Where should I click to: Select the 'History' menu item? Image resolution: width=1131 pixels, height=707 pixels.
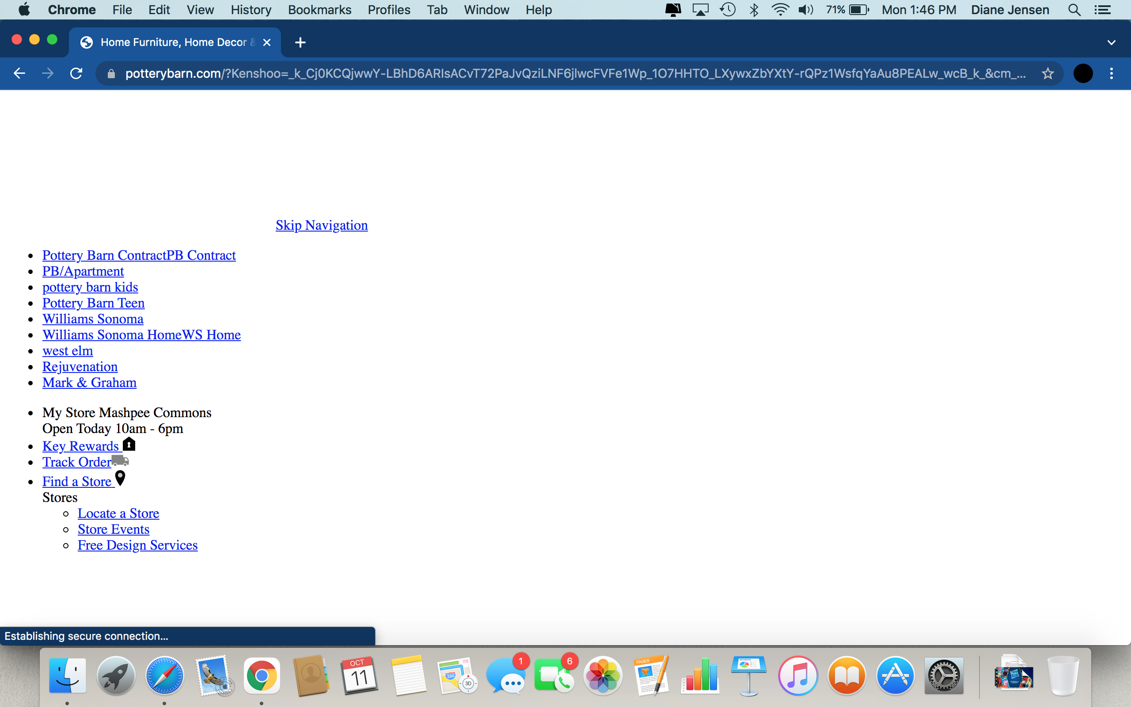pyautogui.click(x=251, y=10)
